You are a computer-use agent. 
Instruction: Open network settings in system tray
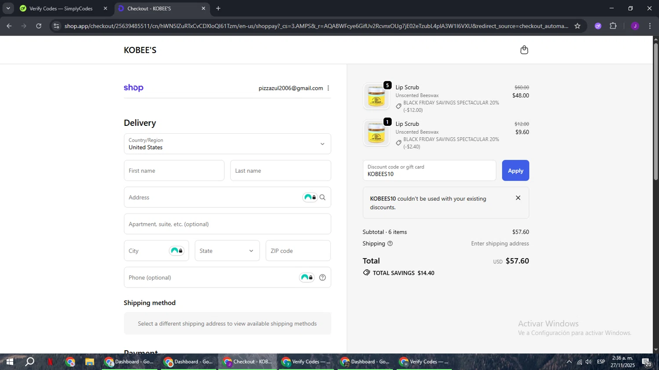point(579,362)
